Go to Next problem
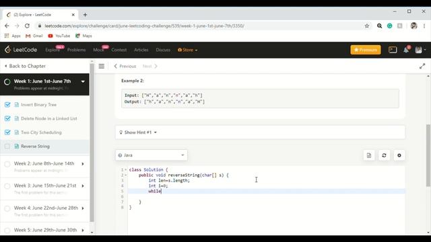Screen dimensions: 431x242 (x=150, y=66)
